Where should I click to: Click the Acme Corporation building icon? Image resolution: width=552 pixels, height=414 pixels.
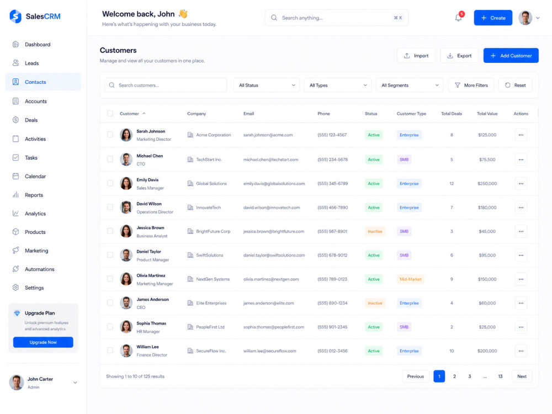(190, 135)
